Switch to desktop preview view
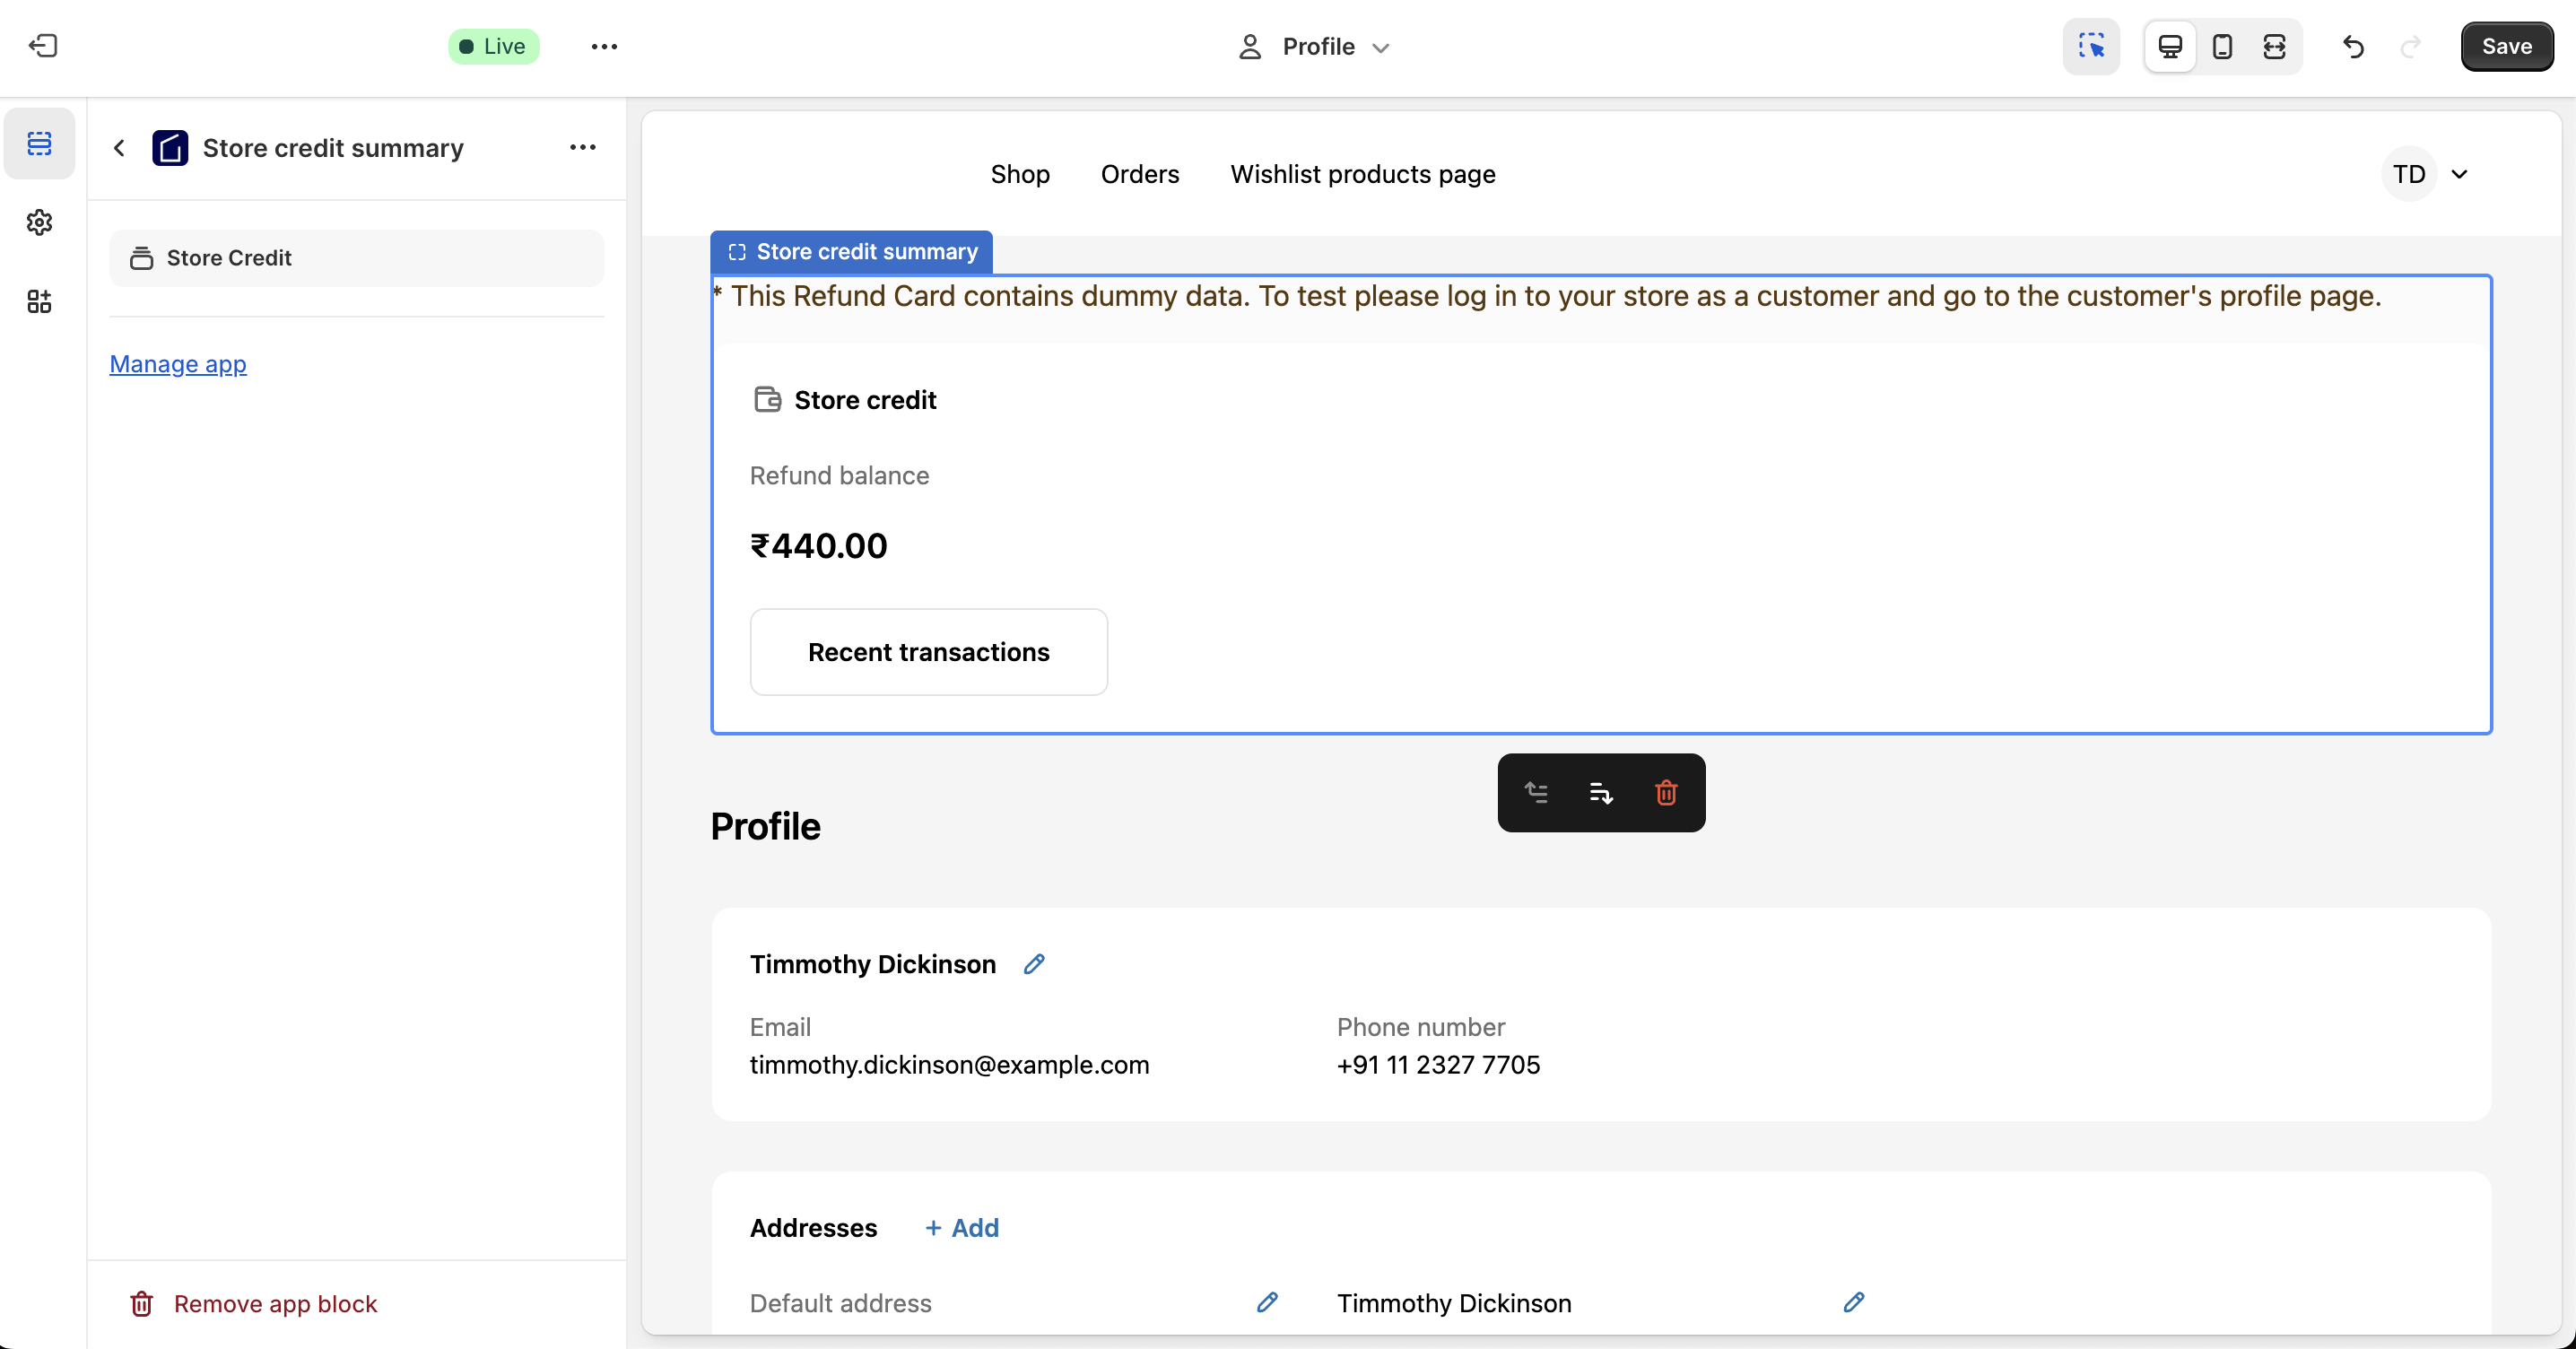 (x=2169, y=46)
